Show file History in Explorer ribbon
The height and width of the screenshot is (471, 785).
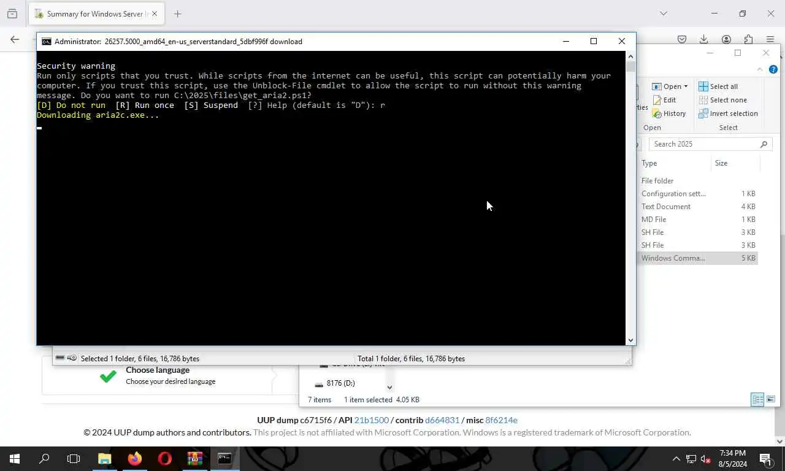(x=669, y=113)
